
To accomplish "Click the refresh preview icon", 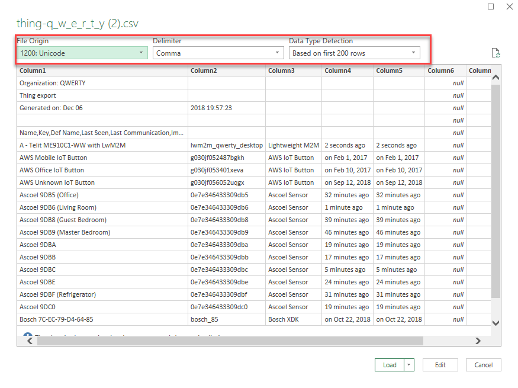I will pyautogui.click(x=496, y=53).
